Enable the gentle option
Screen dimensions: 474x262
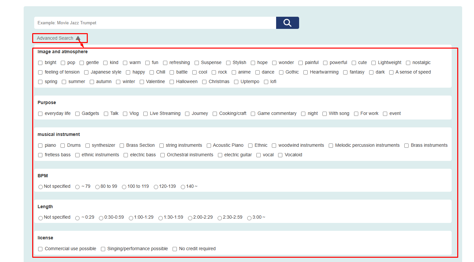pyautogui.click(x=82, y=63)
